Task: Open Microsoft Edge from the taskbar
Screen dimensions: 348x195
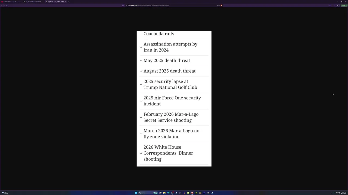Action: [x=168, y=193]
